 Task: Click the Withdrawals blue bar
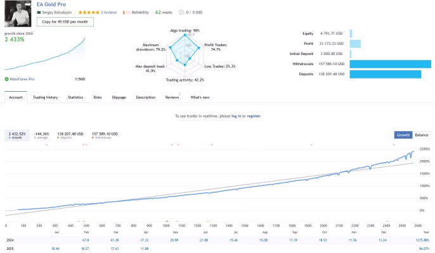click(x=391, y=64)
